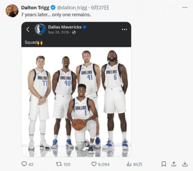Like the tweet with heart icon
Viewport: 193px width, 171px height.
point(94,164)
